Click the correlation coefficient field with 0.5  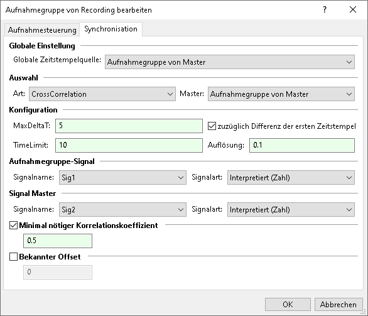(58, 241)
